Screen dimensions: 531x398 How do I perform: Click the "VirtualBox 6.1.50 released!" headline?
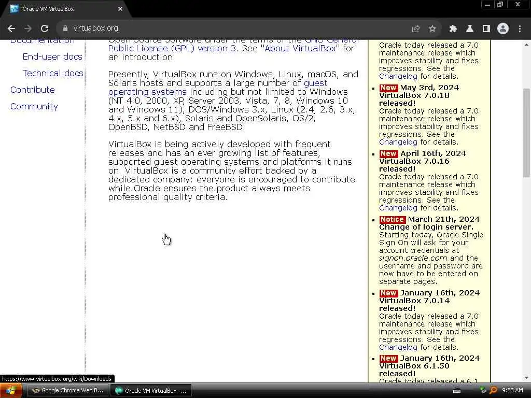coord(414,369)
